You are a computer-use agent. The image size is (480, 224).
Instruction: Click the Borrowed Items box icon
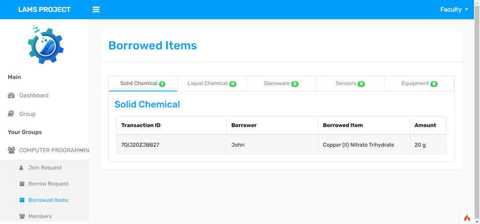pos(22,200)
